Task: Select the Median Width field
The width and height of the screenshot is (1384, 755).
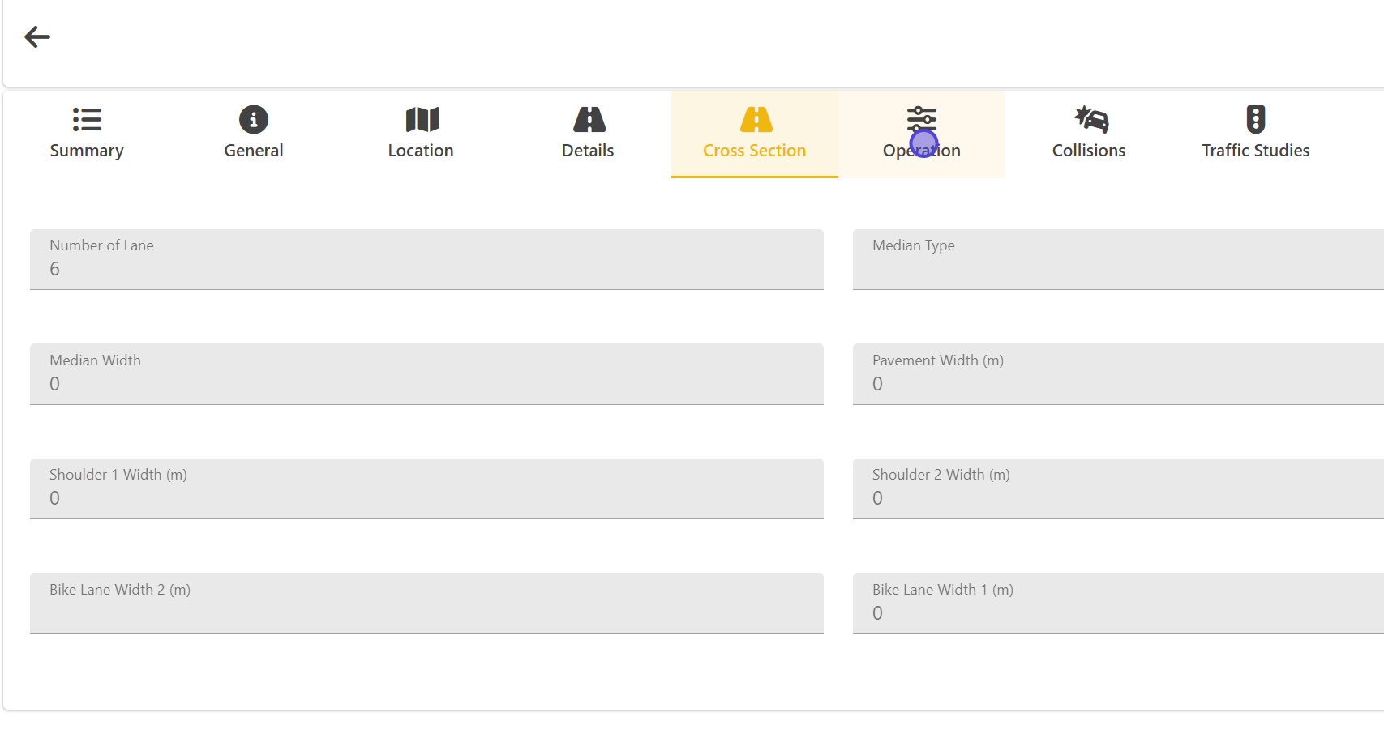Action: pyautogui.click(x=426, y=374)
